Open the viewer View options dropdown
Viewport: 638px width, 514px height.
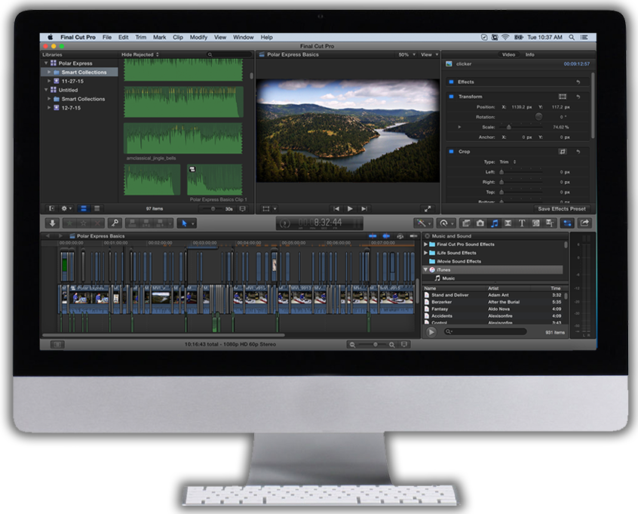(x=430, y=54)
